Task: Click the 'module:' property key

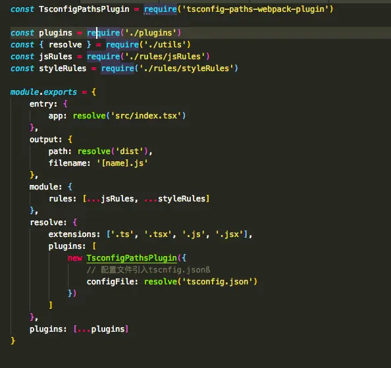Action: coord(45,187)
